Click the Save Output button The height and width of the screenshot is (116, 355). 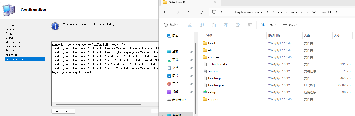(63, 111)
